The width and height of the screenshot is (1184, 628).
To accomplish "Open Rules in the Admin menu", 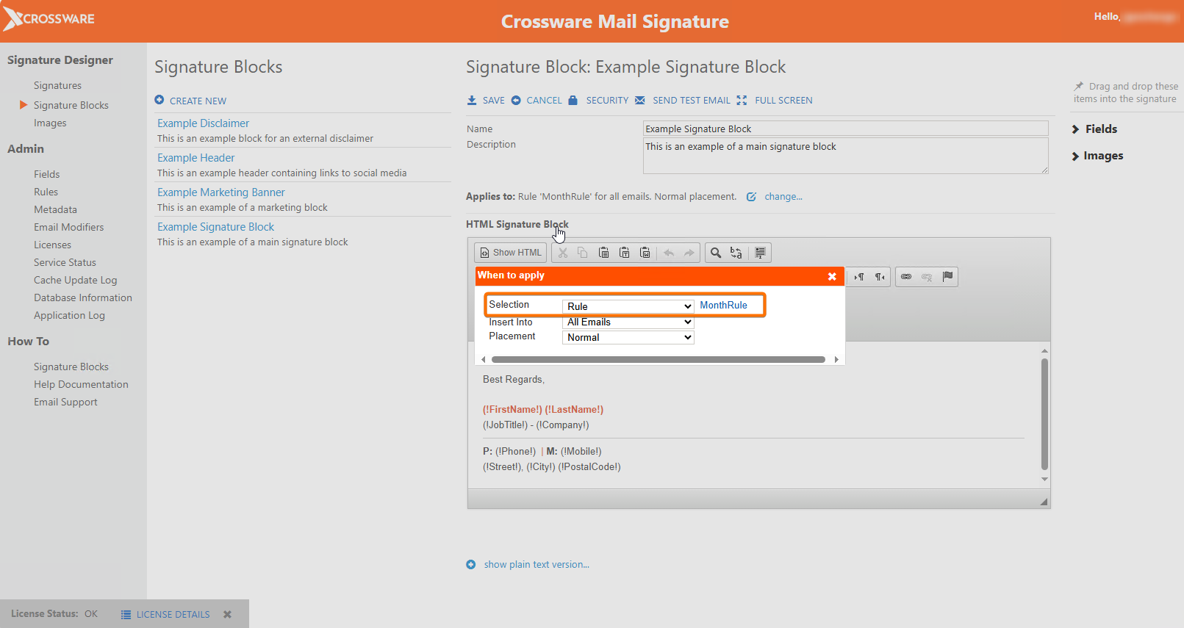I will [46, 192].
